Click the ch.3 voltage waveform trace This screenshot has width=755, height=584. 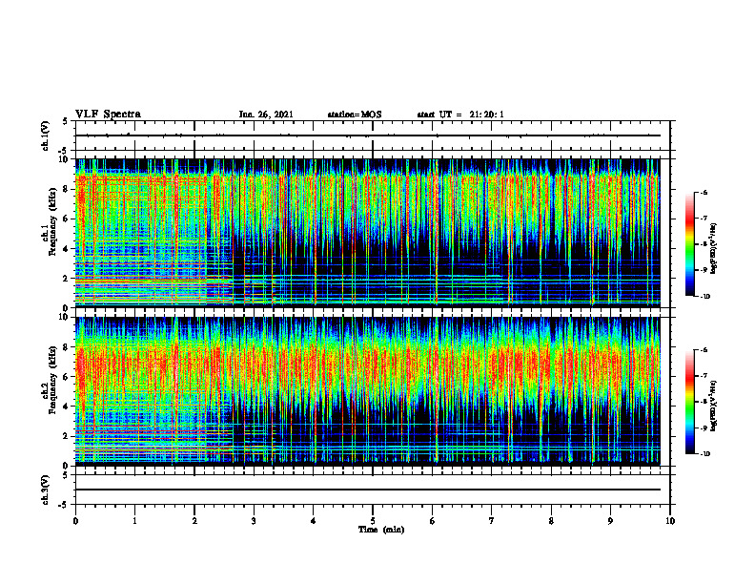(x=368, y=490)
